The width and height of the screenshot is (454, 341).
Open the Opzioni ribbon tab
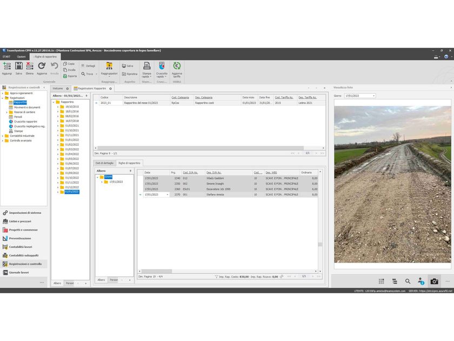tap(21, 57)
